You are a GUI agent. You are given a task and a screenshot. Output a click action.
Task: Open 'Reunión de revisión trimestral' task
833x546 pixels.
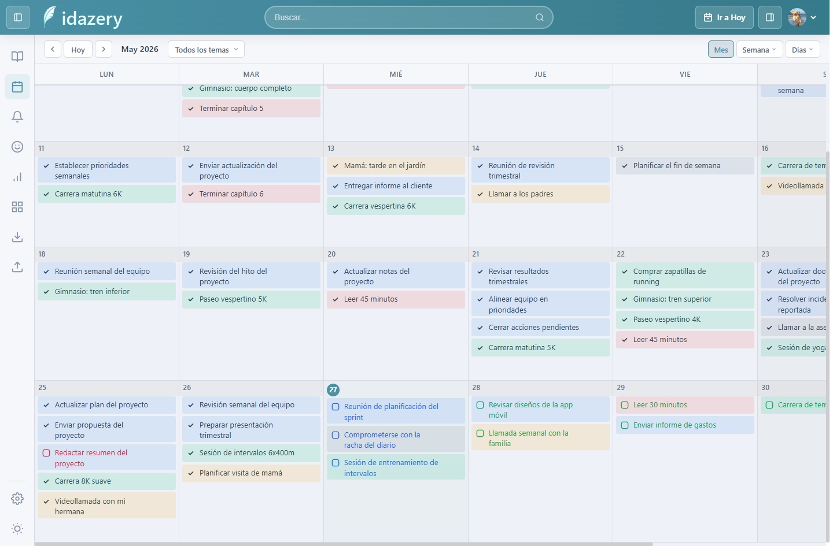pos(540,170)
